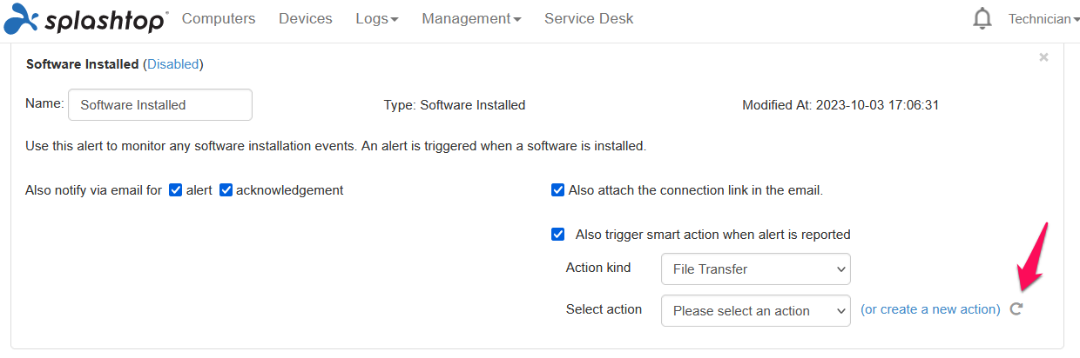This screenshot has width=1080, height=358.
Task: Open the Technician account menu
Action: (x=1043, y=19)
